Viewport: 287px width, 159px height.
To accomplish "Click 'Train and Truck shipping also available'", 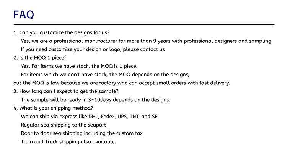I will pyautogui.click(x=68, y=142).
